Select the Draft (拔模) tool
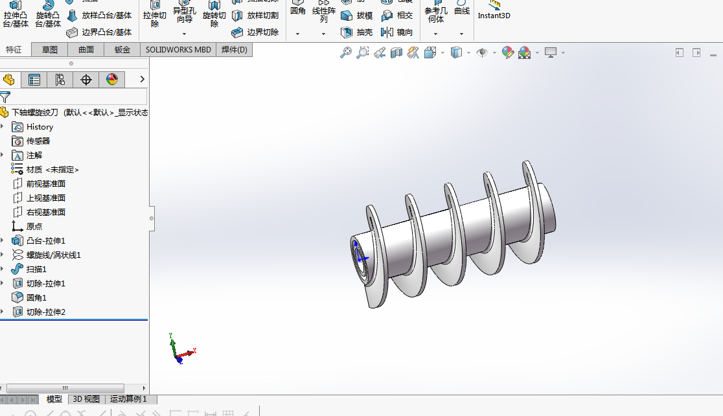The image size is (723, 416). [x=356, y=16]
